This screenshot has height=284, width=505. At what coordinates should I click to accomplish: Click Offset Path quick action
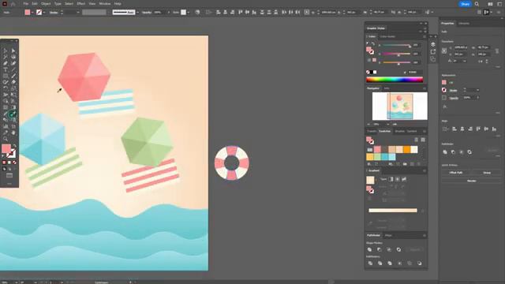[456, 173]
